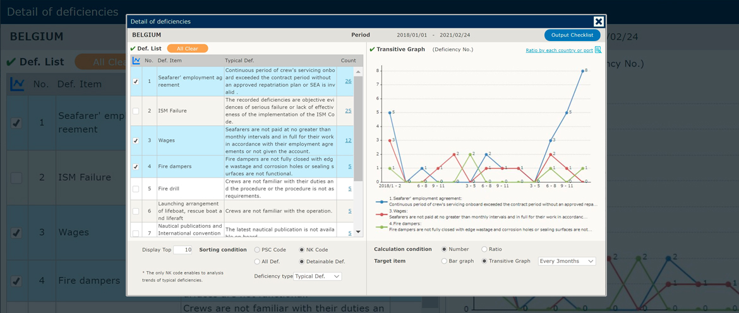Uncheck Fire dampers checkbox in the background window
This screenshot has width=739, height=313.
point(16,280)
